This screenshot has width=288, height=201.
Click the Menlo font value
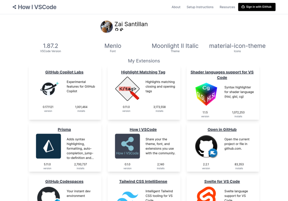[x=113, y=46]
